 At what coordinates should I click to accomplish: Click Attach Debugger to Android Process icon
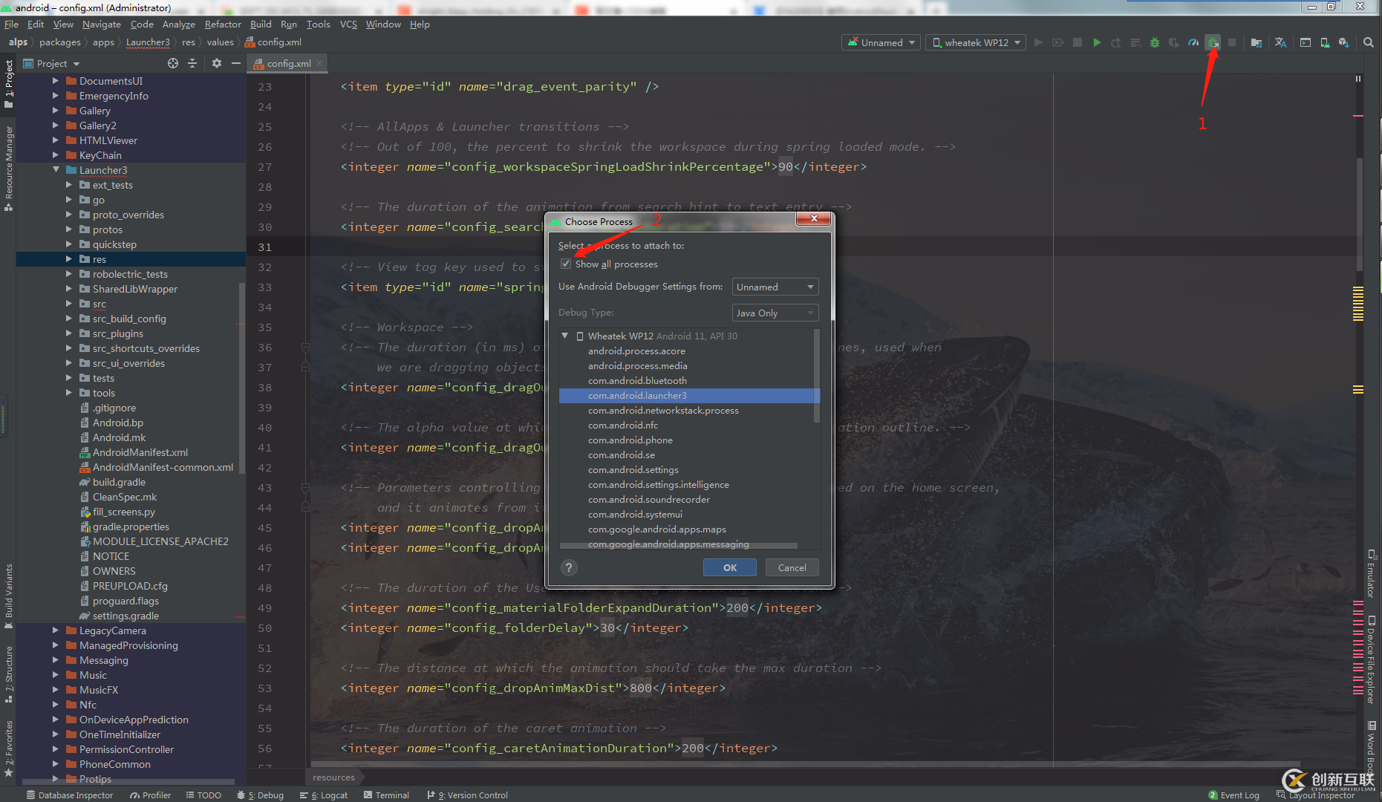pos(1213,42)
